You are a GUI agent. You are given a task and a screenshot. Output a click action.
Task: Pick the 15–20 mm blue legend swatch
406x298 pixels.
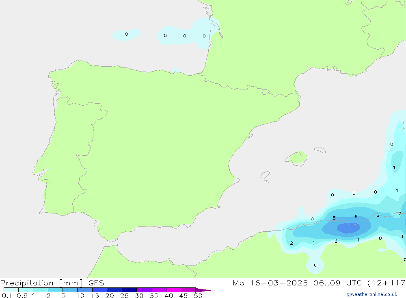pyautogui.click(x=99, y=290)
